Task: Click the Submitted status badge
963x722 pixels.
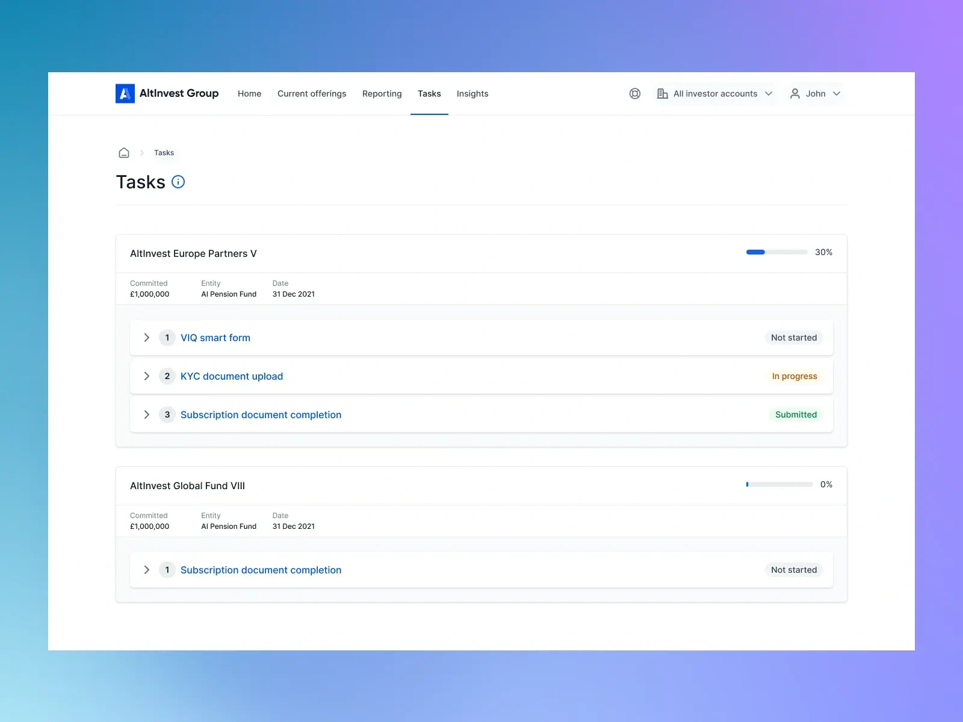Action: [796, 415]
